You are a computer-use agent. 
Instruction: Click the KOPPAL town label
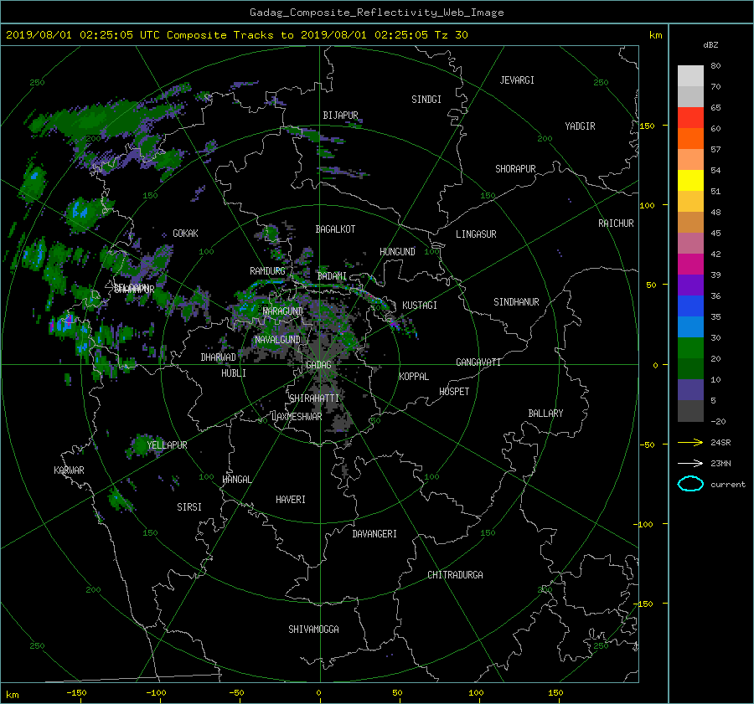pos(414,377)
